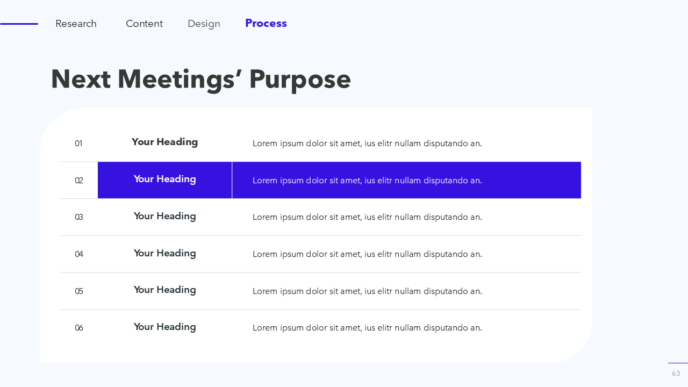Image resolution: width=688 pixels, height=387 pixels.
Task: Click the slide page number 63
Action: point(676,373)
